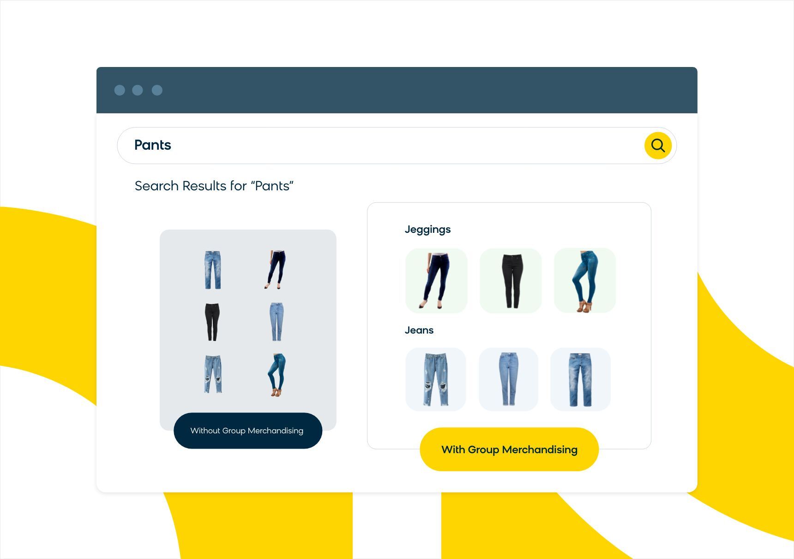Viewport: 794px width, 559px height.
Task: Select the light blue mom jeans thumbnail under Jeans
Action: [x=508, y=379]
